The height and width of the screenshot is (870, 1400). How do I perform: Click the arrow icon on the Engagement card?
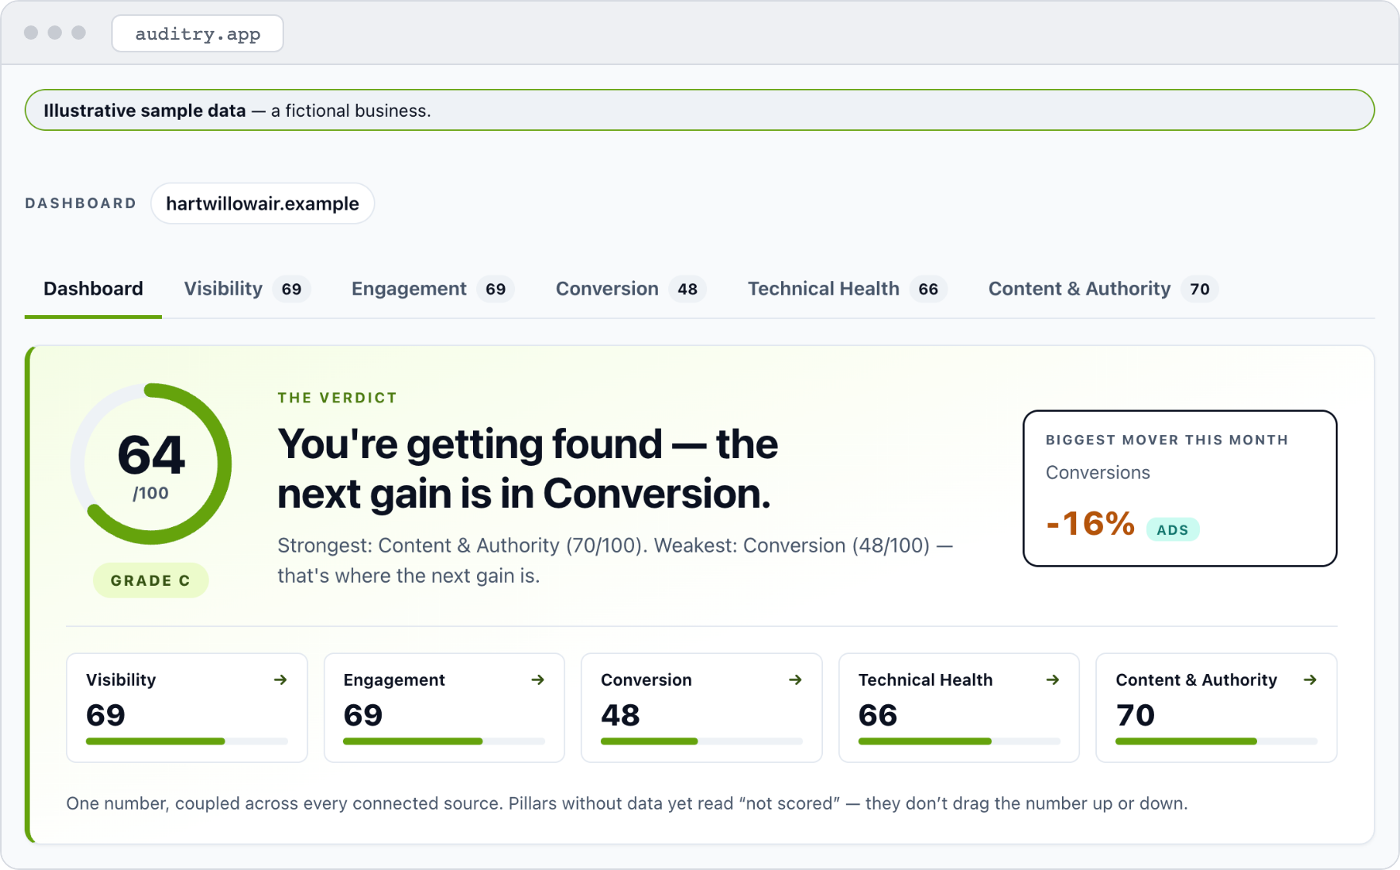(537, 679)
